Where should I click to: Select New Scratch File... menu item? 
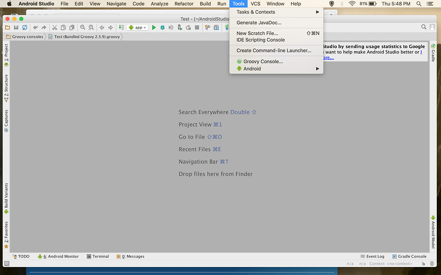[277, 33]
